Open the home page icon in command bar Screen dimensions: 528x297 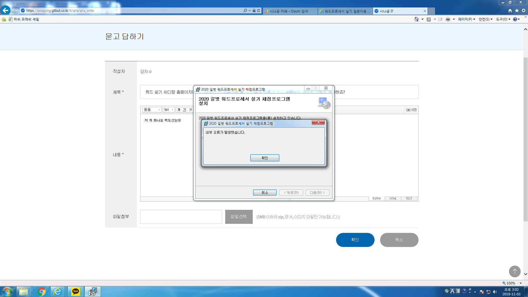tap(416, 19)
